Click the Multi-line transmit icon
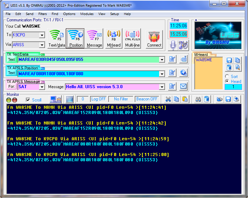Screen dimensions: 248x198 click(133, 38)
